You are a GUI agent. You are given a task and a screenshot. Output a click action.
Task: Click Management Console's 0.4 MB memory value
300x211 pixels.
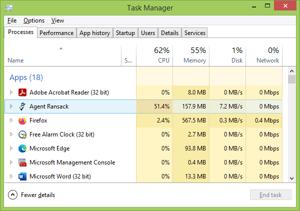[196, 162]
